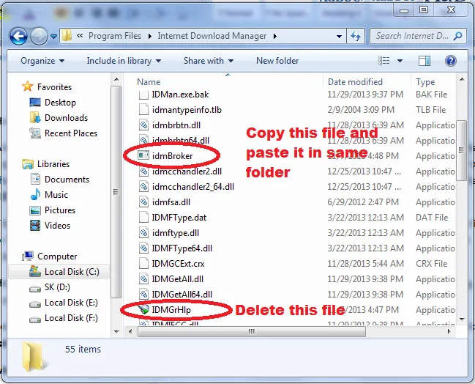
Task: Click the navigation pane scroll down arrow
Action: (x=116, y=331)
